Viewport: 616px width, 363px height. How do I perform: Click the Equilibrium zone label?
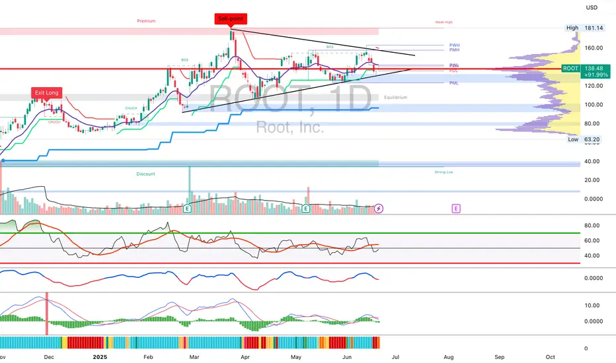(396, 97)
